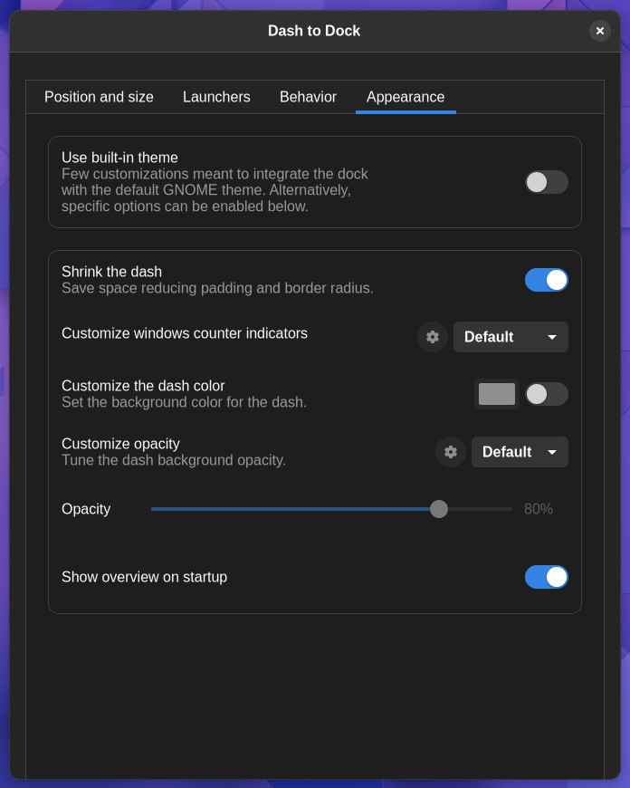Click the Customize opacity label
Viewport: 630px width, 788px height.
tap(120, 444)
